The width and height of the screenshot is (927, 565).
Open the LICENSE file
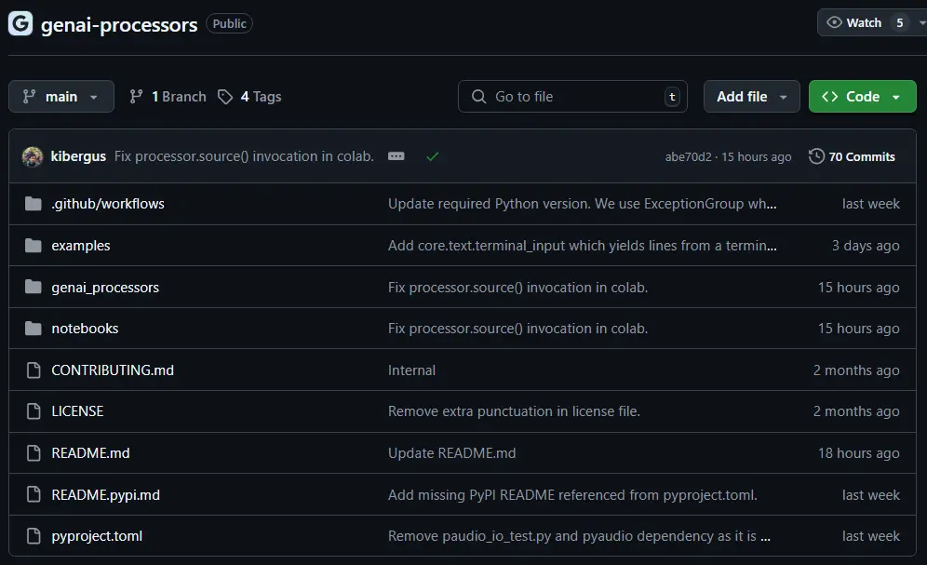tap(77, 411)
